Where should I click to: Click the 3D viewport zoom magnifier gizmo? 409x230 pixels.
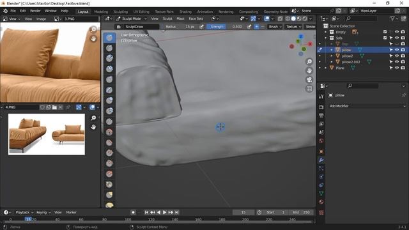[309, 61]
